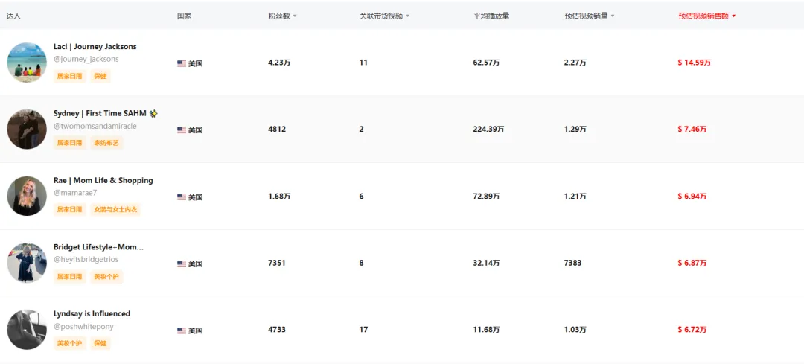This screenshot has height=364, width=804.
Task: Click handle @heyitsbridgetrios
Action: [86, 259]
